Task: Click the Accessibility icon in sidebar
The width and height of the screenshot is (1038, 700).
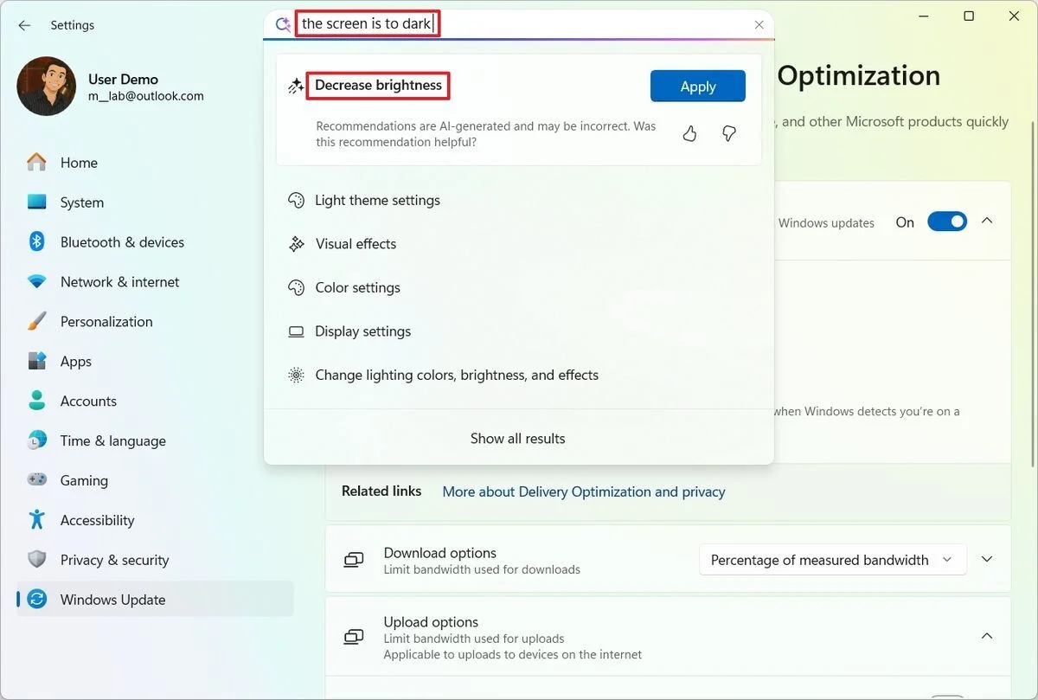Action: click(x=36, y=520)
